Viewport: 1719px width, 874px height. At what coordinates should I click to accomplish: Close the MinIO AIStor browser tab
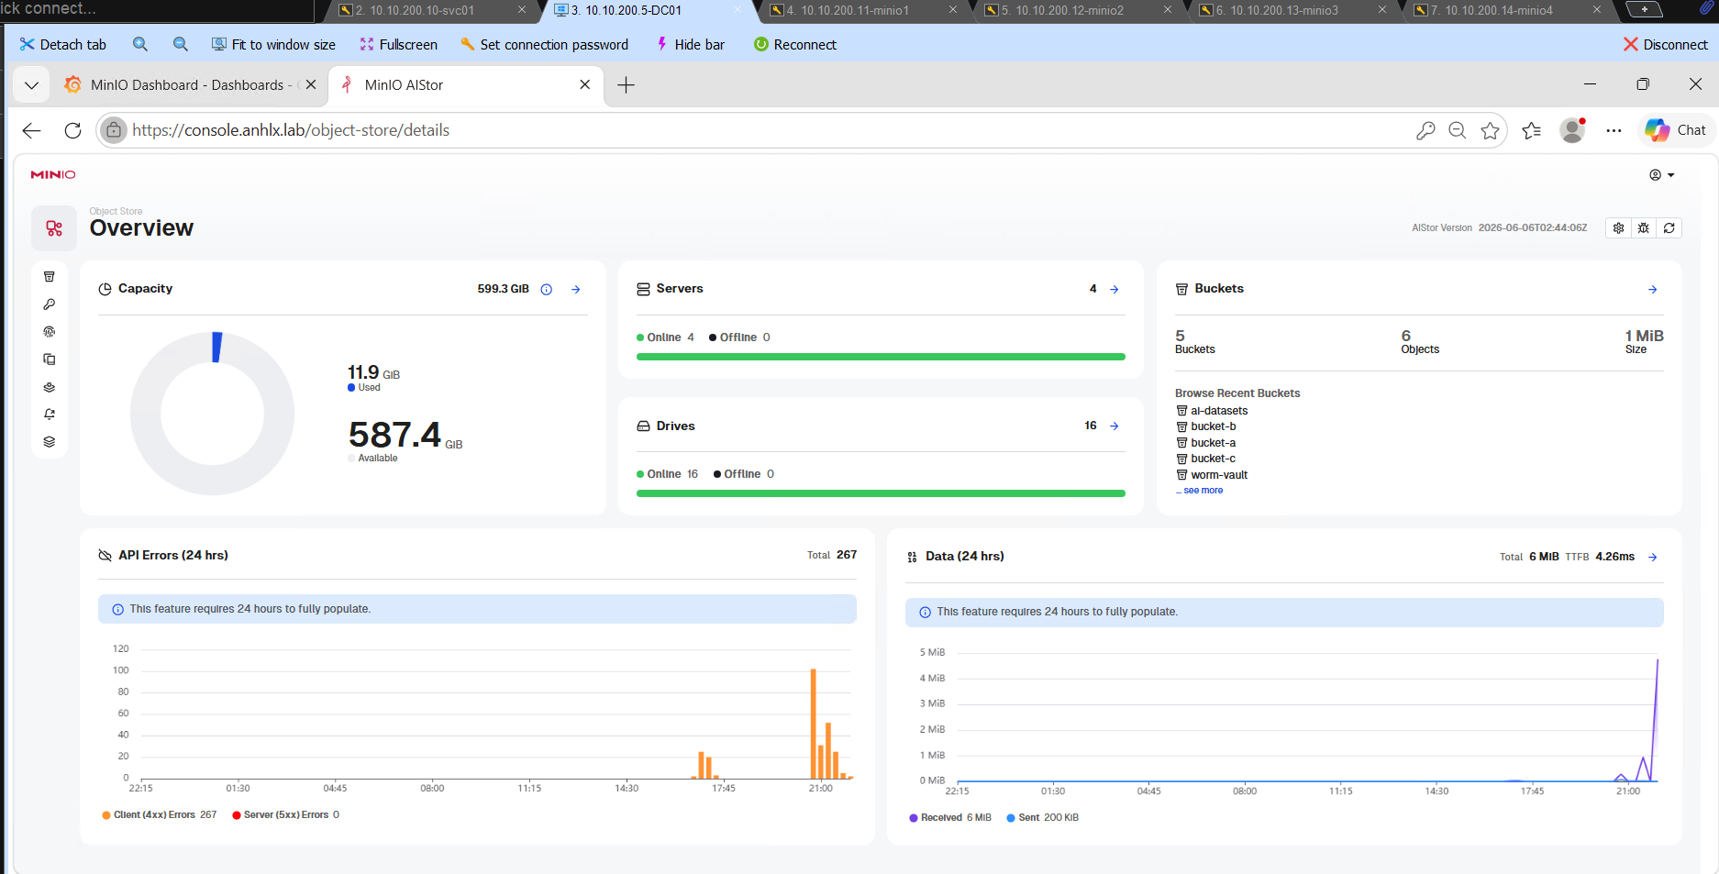tap(585, 85)
